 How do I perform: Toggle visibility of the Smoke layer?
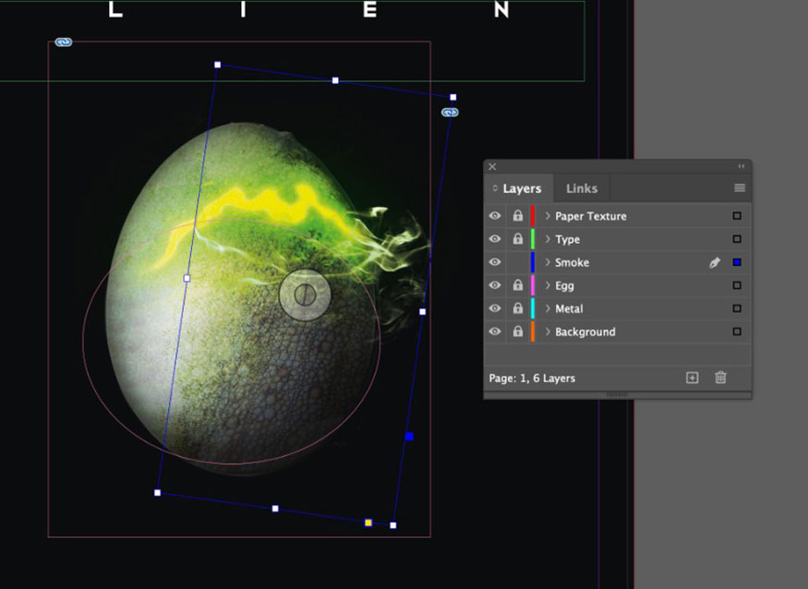(495, 262)
